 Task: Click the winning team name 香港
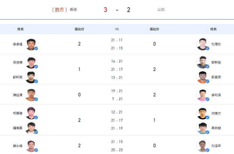pyautogui.click(x=73, y=10)
